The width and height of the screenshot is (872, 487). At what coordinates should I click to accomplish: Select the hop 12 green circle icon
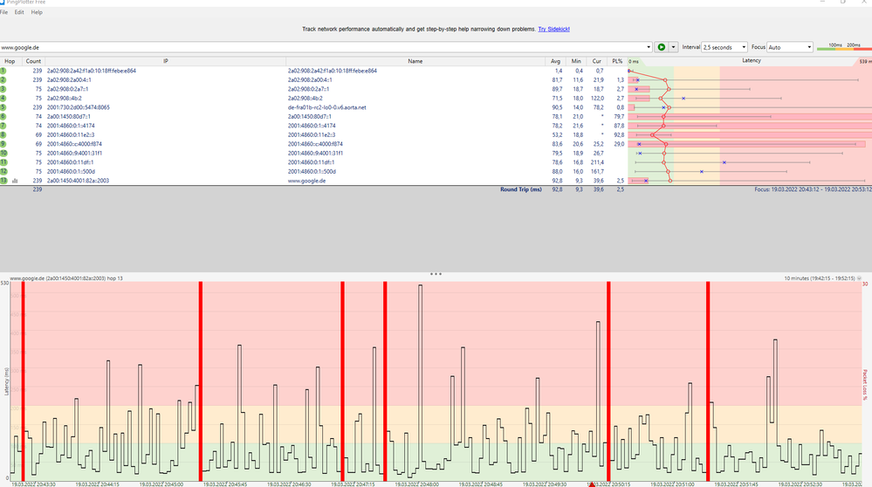click(x=3, y=171)
